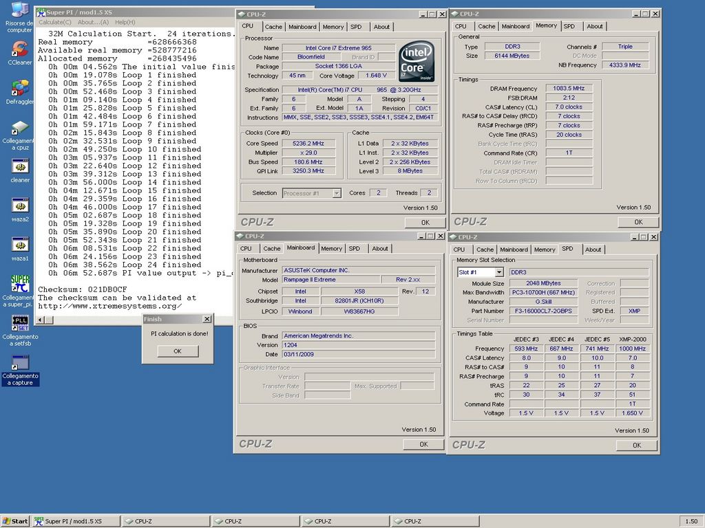The image size is (705, 528).
Task: Activate the last CPU-Z taskbar button
Action: [x=435, y=521]
